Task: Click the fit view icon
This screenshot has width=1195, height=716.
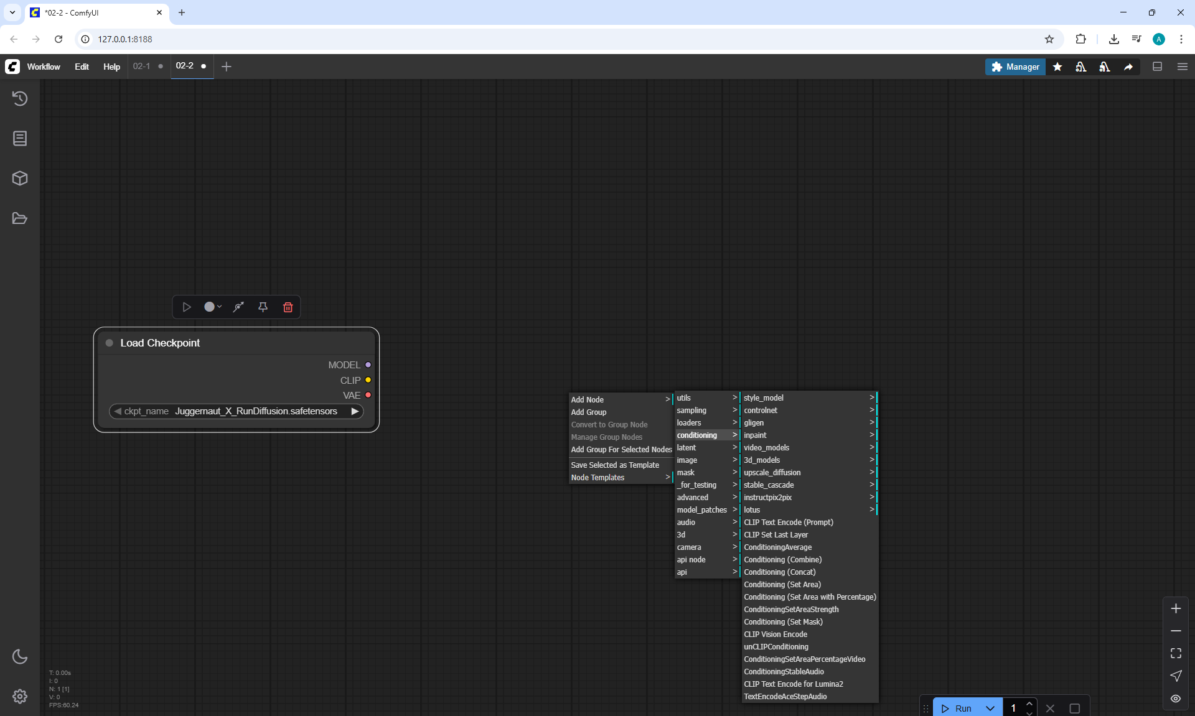Action: pos(1176,653)
